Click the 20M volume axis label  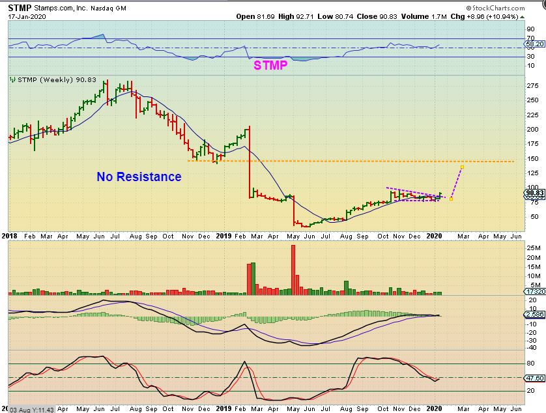[x=534, y=258]
